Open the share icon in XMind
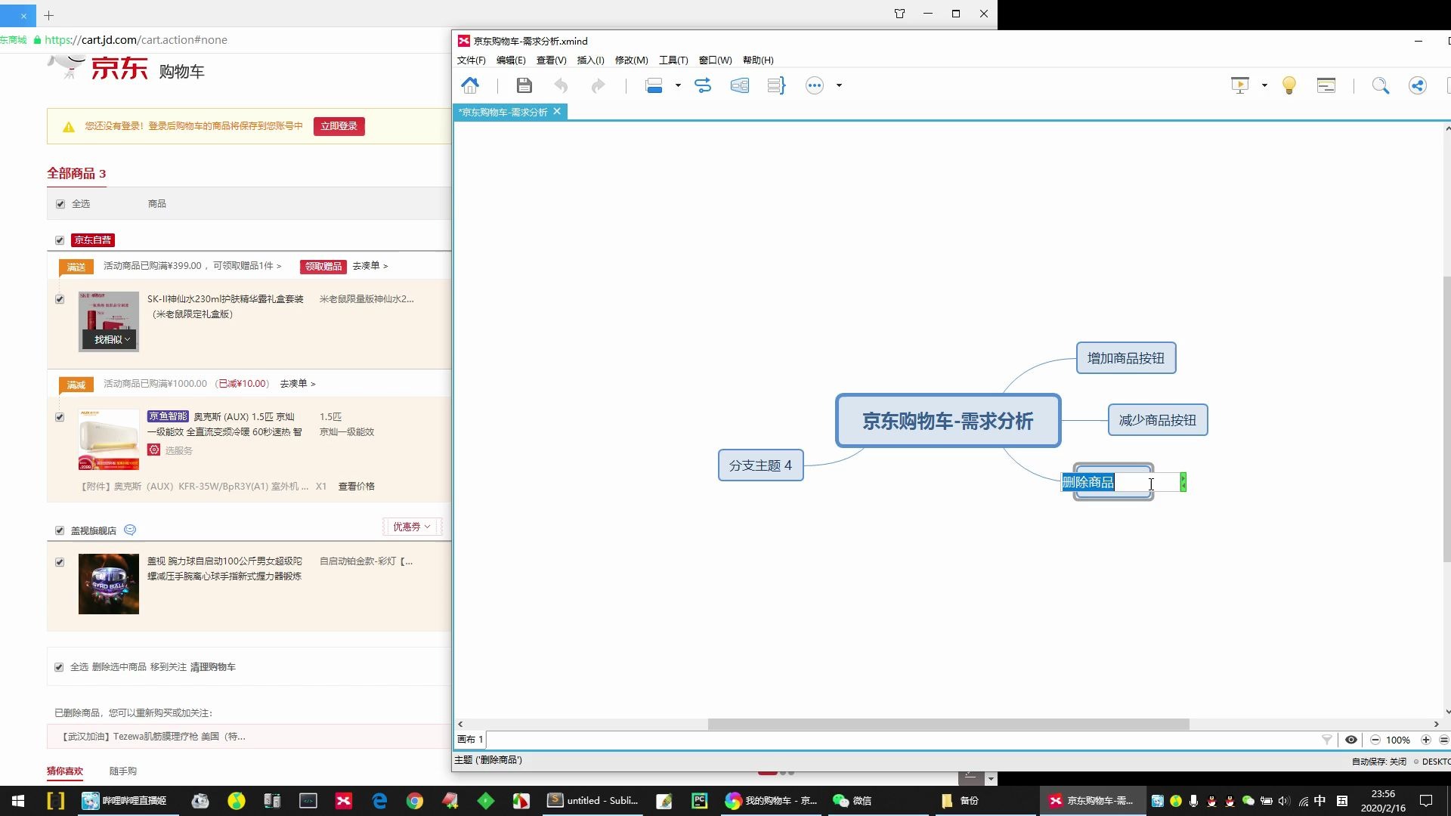Screen dimensions: 1451x816 pos(1418,85)
